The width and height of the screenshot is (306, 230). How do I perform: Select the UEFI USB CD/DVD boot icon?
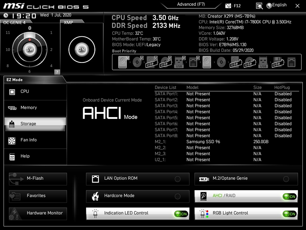pyautogui.click(x=166, y=62)
